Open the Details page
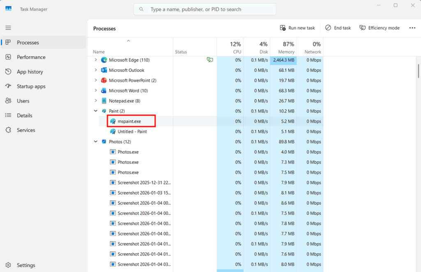This screenshot has width=421, height=272. [43, 116]
